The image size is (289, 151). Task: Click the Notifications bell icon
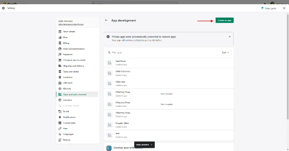point(60,117)
